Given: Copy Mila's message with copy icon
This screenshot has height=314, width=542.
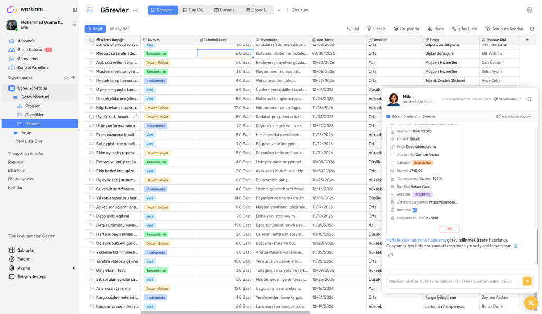Looking at the screenshot, I should [x=390, y=255].
